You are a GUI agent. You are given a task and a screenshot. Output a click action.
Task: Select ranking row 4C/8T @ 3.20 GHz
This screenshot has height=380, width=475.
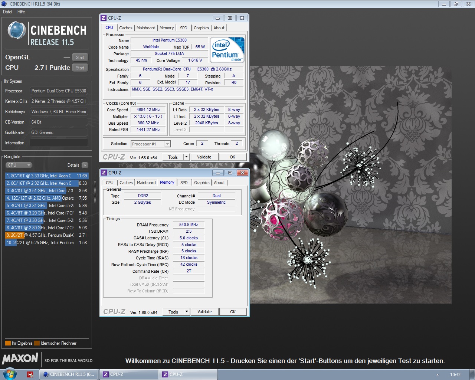[47, 213]
